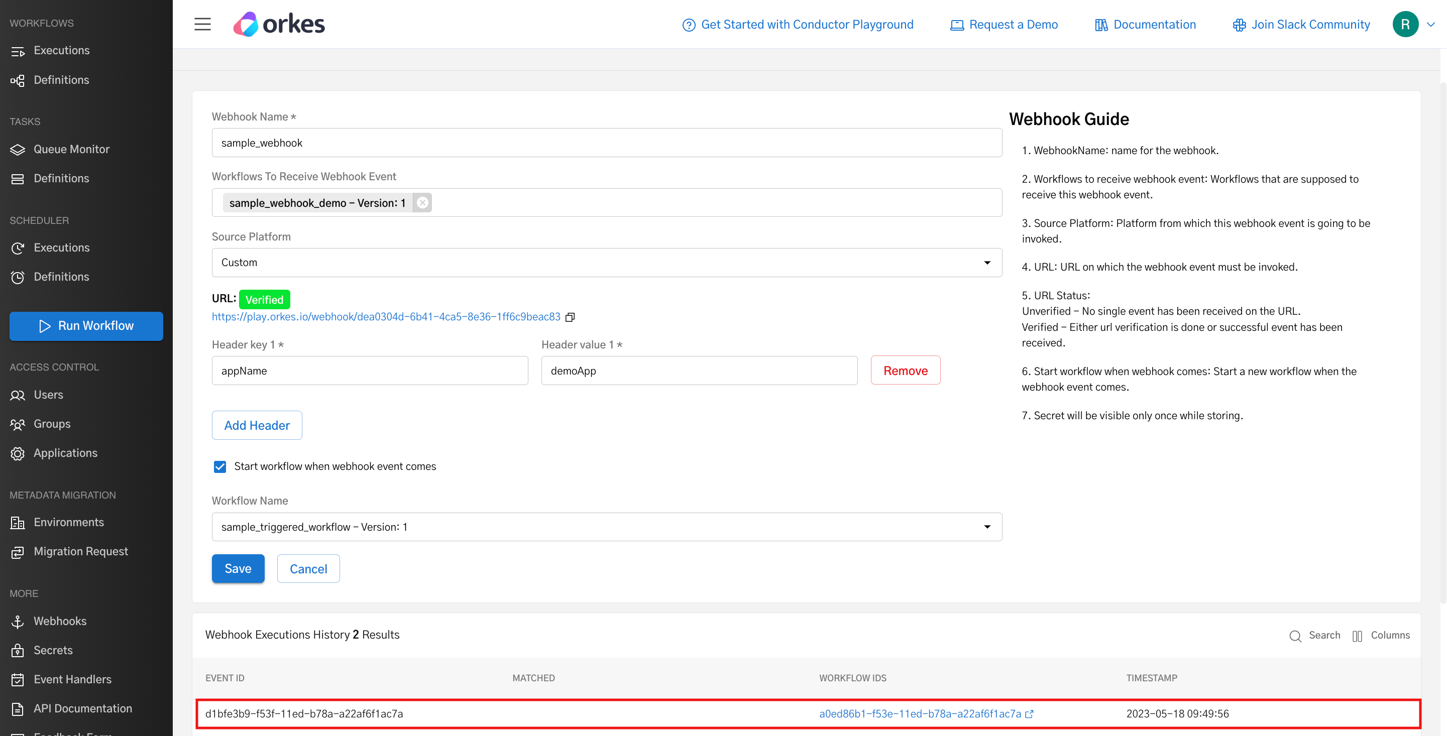The height and width of the screenshot is (736, 1447).
Task: Open the Source Platform dropdown
Action: pos(987,262)
